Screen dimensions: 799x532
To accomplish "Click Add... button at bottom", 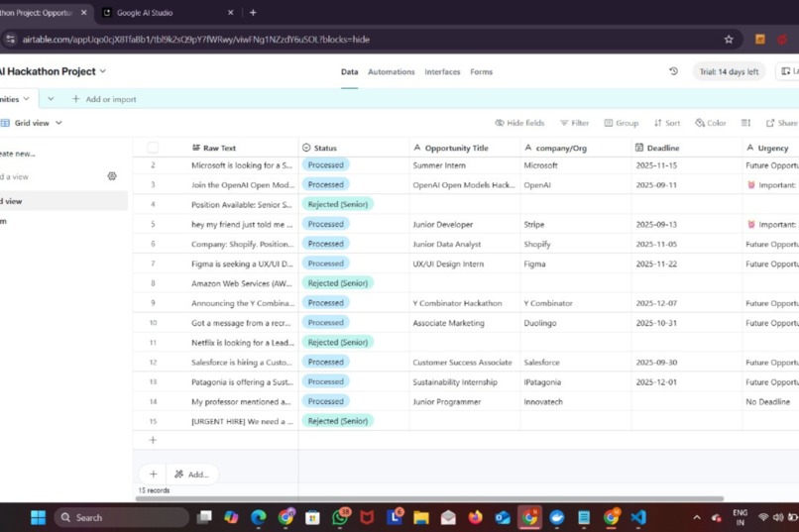I will pyautogui.click(x=192, y=474).
